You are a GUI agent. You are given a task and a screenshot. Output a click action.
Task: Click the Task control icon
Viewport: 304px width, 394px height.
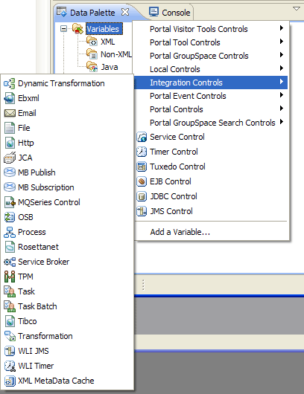point(10,291)
